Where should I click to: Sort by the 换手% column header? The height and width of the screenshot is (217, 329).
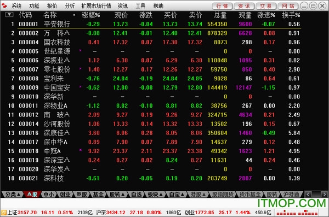coord(291,15)
